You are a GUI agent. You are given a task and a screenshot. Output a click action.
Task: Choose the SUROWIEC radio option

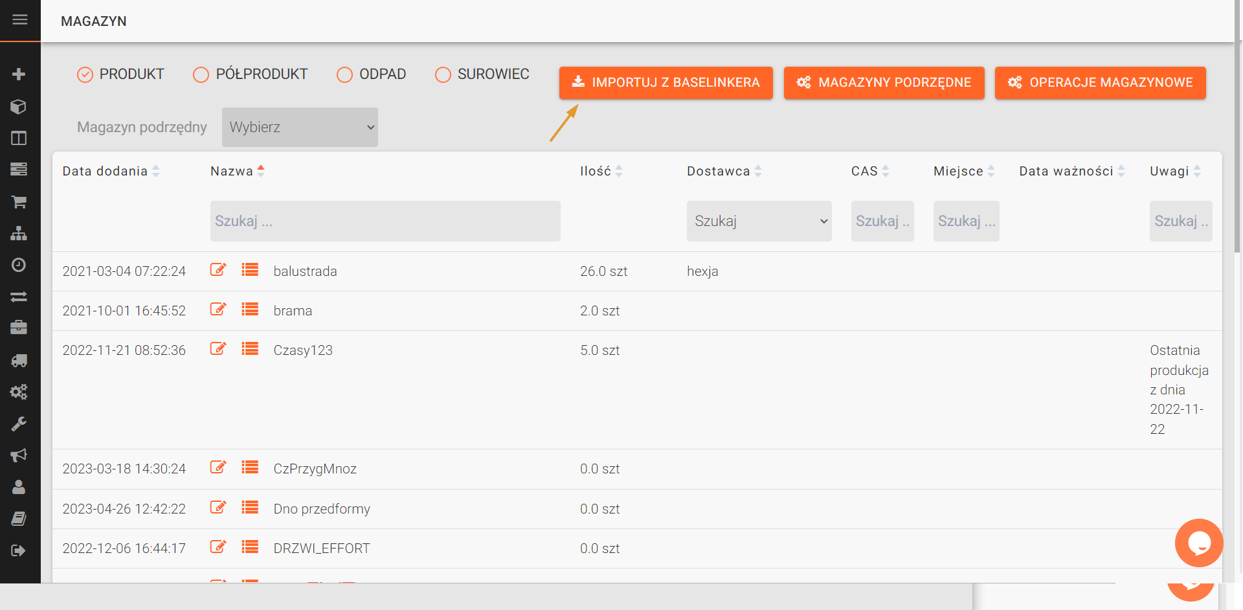443,75
